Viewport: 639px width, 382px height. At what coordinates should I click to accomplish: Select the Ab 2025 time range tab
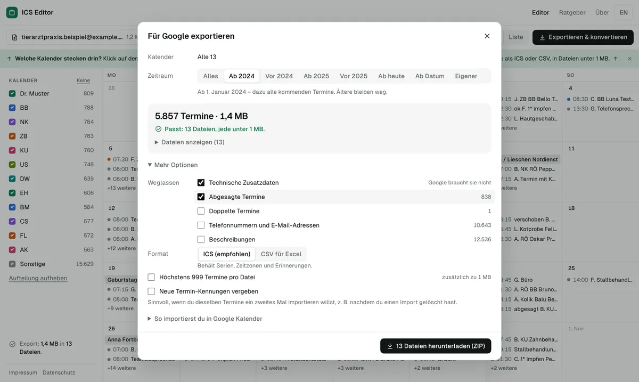tap(316, 76)
